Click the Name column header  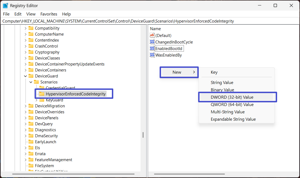point(155,29)
